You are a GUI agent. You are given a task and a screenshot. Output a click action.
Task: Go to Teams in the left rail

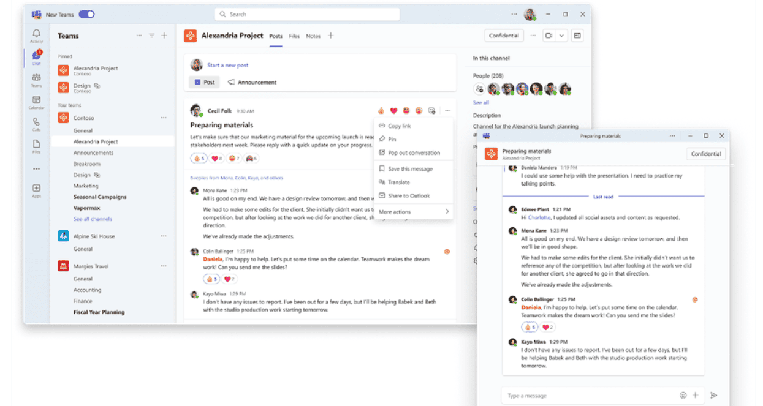pos(36,80)
